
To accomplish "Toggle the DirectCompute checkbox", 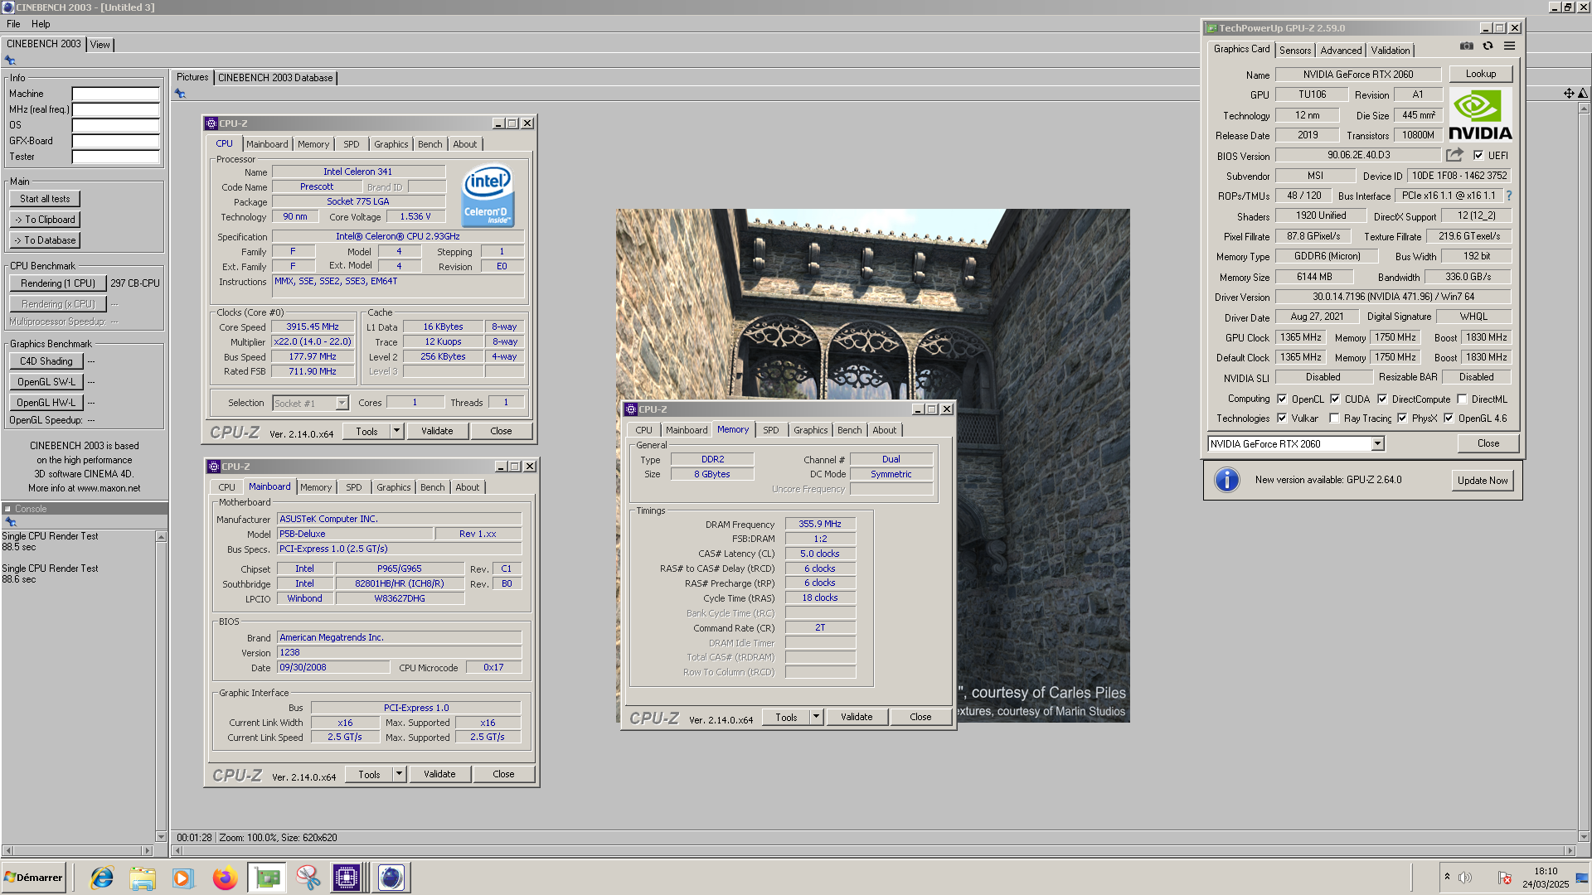I will 1382,399.
